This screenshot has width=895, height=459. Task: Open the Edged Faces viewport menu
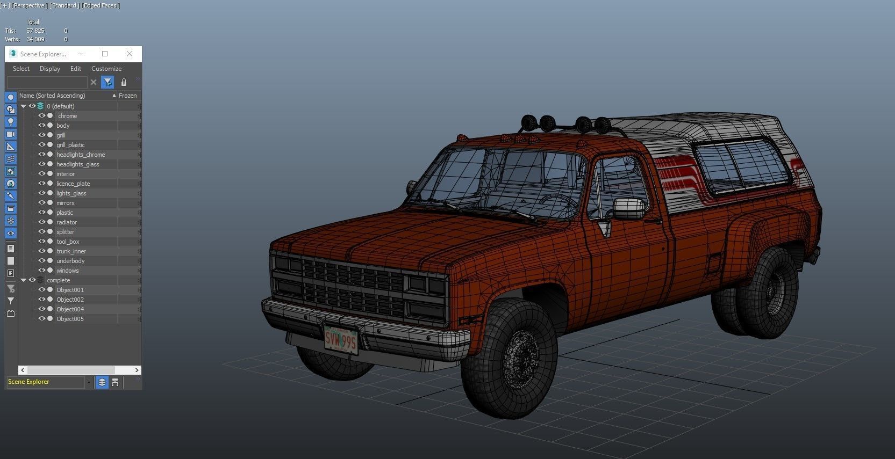click(x=101, y=5)
